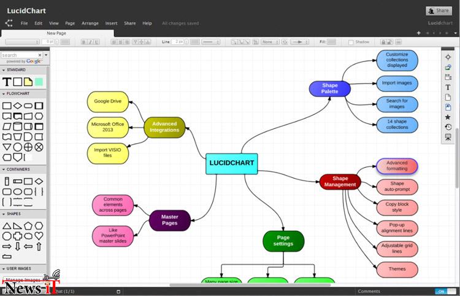460x296 pixels.
Task: Collapse the SHAPES section
Action: [x=4, y=214]
